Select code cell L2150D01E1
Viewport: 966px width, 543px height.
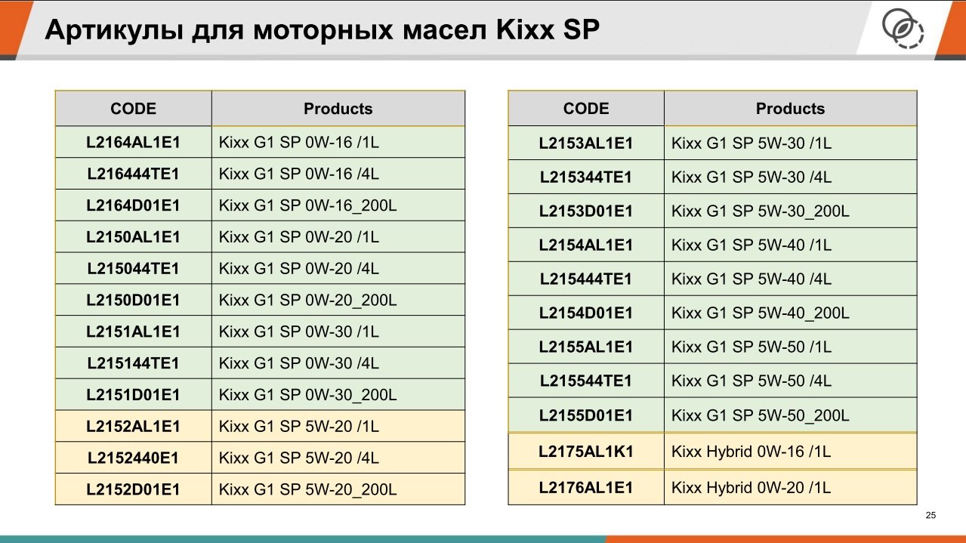pyautogui.click(x=134, y=301)
